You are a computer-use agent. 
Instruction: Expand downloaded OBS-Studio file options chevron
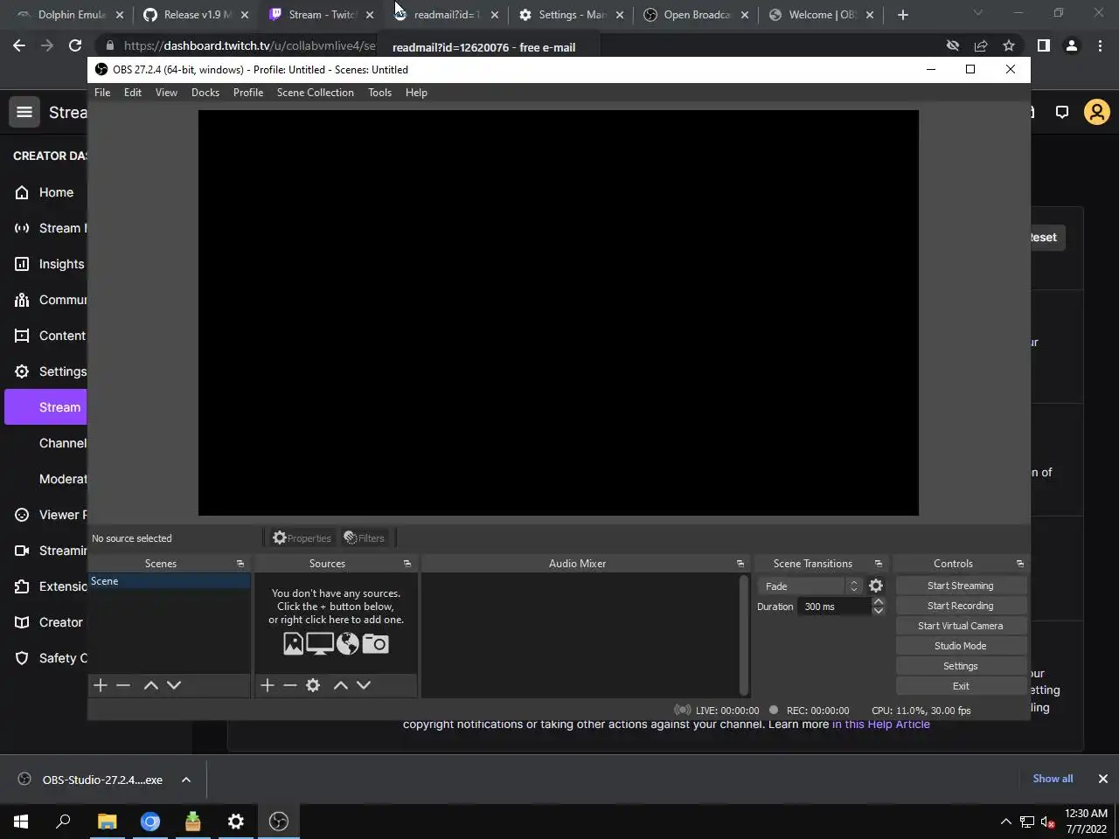pos(186,780)
